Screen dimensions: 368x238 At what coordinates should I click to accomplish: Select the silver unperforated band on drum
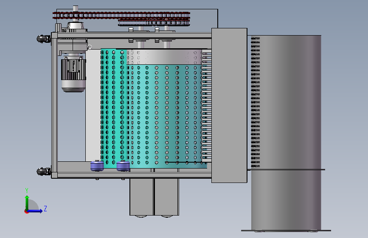(x=164, y=57)
